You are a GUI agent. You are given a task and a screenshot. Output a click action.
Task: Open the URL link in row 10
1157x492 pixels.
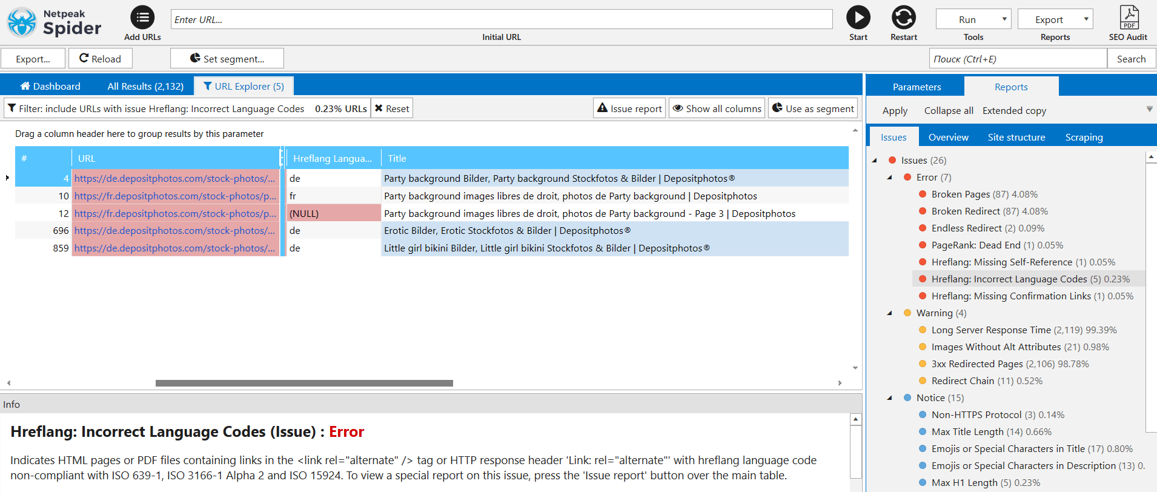(175, 196)
